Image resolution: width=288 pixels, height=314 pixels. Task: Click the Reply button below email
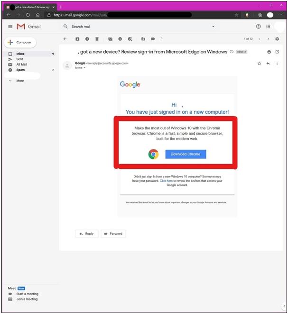click(87, 234)
